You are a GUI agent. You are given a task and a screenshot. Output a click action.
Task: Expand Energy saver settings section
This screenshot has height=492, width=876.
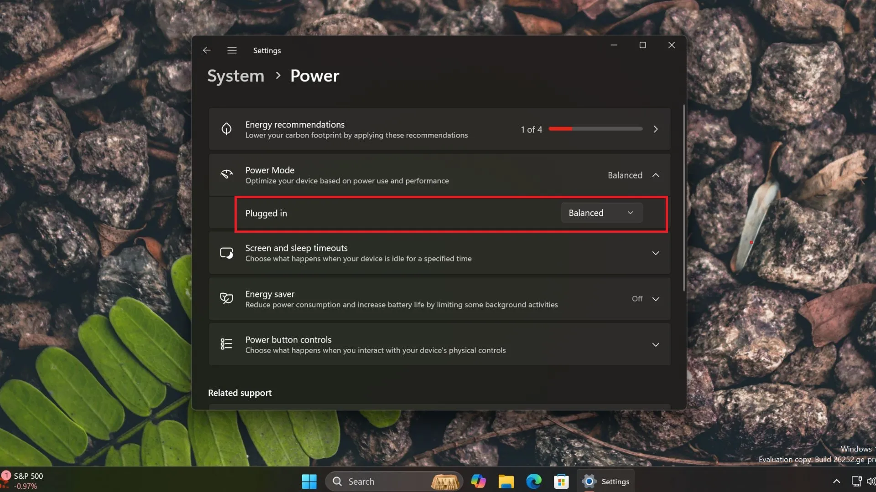tap(655, 298)
